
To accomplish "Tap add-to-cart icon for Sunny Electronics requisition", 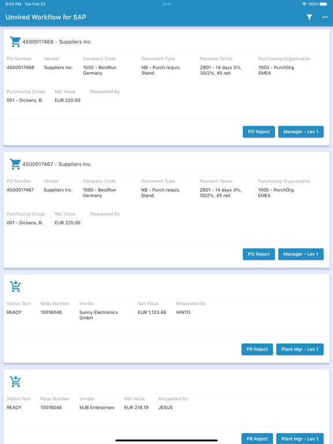I will click(15, 286).
